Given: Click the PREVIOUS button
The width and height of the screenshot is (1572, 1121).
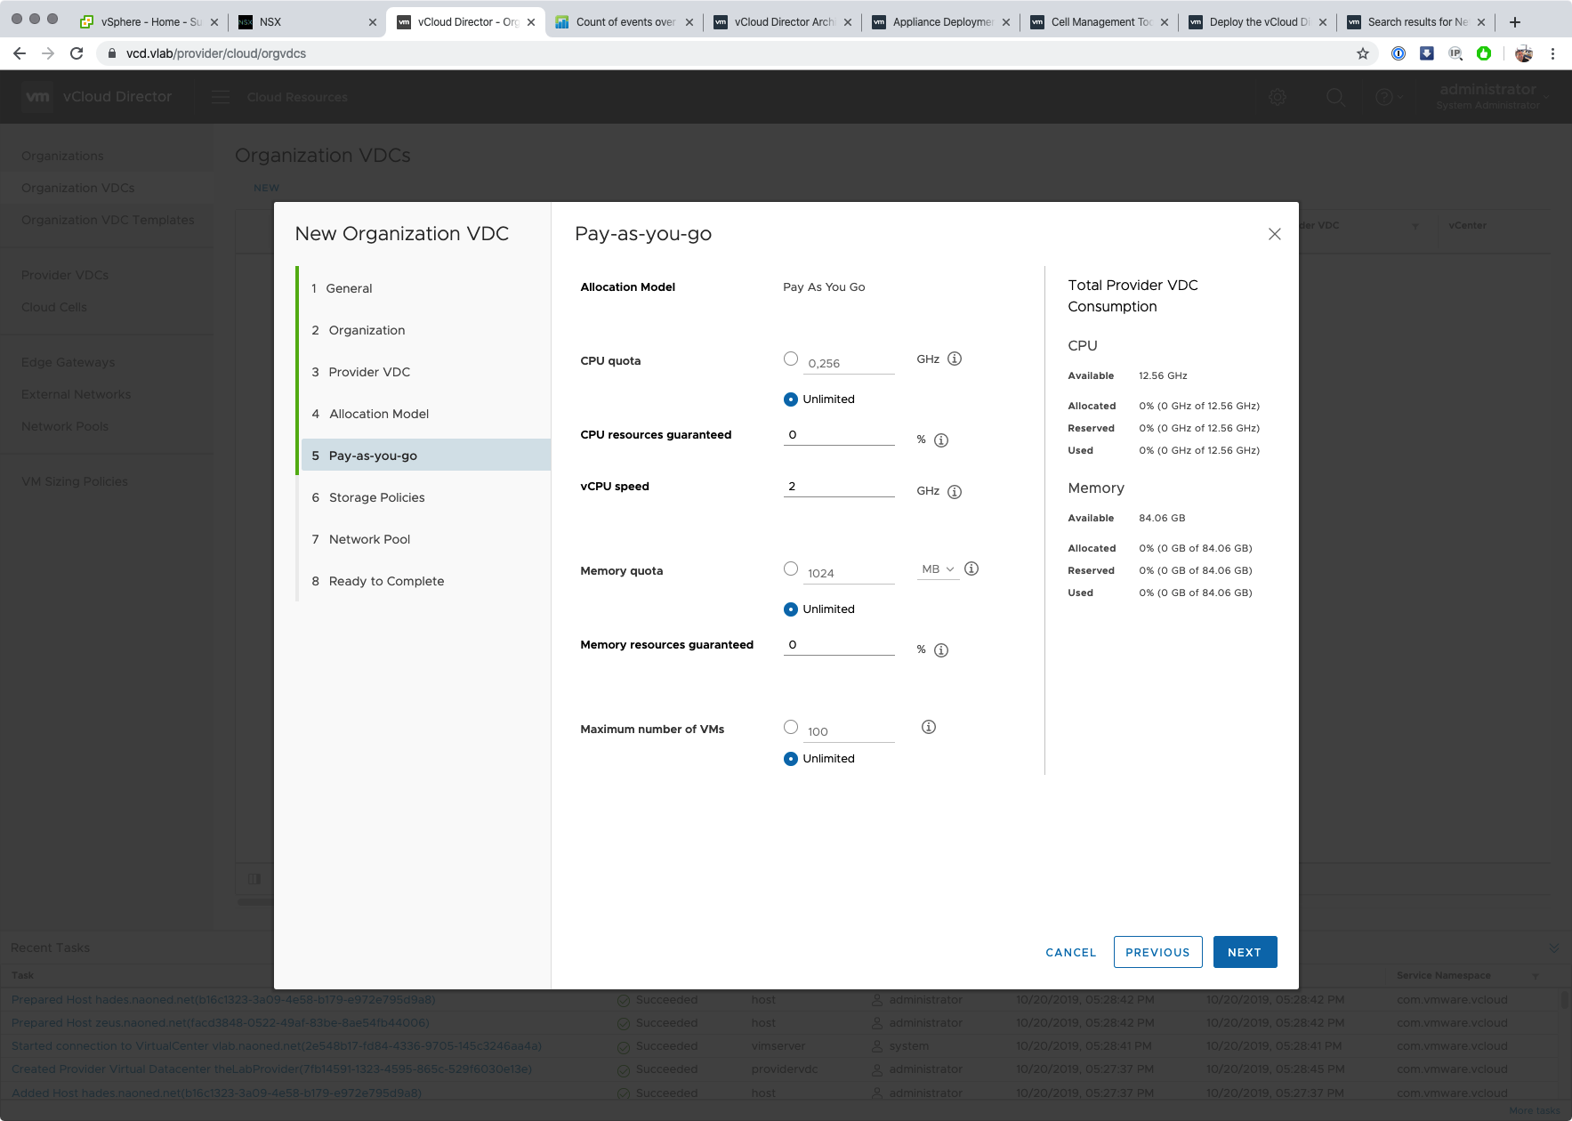Looking at the screenshot, I should pos(1157,952).
